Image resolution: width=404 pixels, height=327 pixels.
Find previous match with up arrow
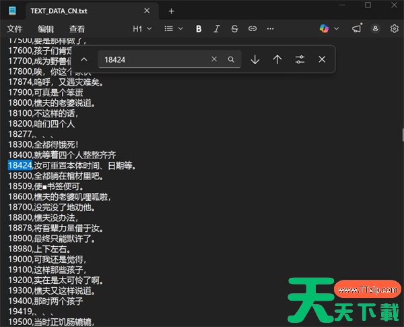pyautogui.click(x=277, y=59)
